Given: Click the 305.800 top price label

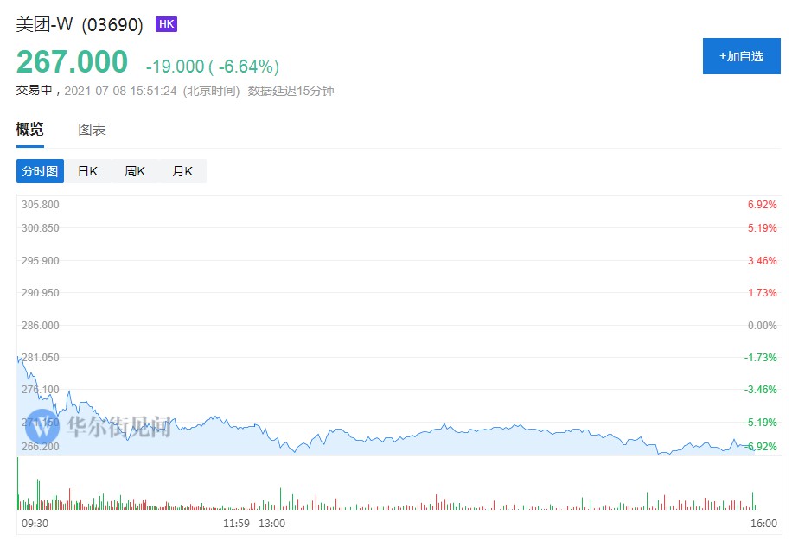Looking at the screenshot, I should pyautogui.click(x=41, y=205).
